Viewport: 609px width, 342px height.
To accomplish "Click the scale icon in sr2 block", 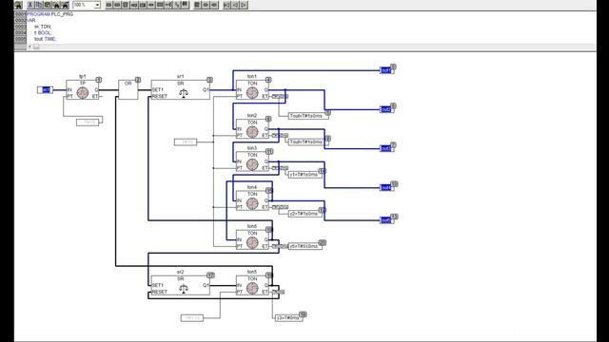I will tap(184, 289).
